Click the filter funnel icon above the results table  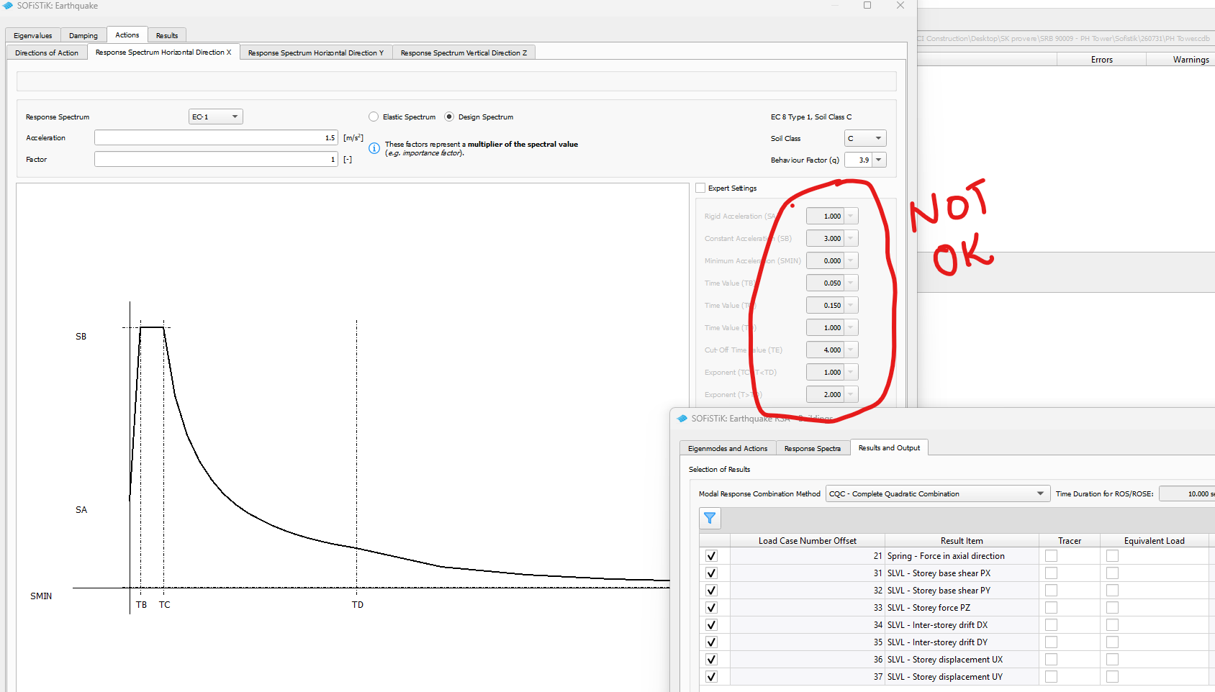click(710, 518)
